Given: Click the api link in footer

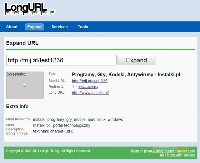Looking at the screenshot, I should pyautogui.click(x=162, y=155).
